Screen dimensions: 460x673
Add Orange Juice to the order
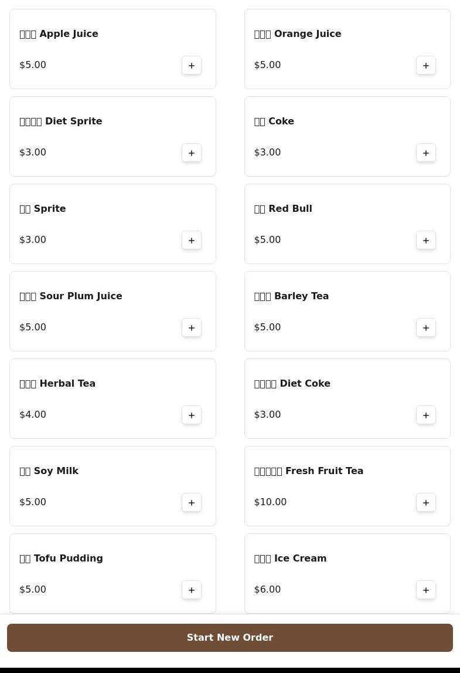pos(426,65)
